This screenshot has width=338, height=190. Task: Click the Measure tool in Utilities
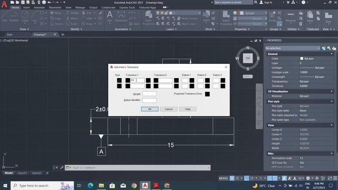pyautogui.click(x=290, y=17)
